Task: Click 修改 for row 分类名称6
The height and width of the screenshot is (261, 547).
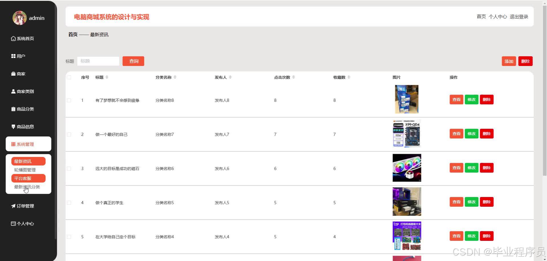Action: click(472, 168)
